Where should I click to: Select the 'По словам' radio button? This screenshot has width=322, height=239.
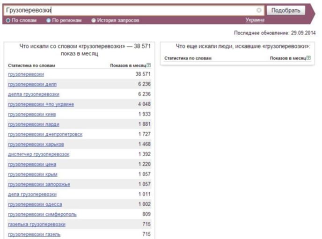click(x=8, y=20)
